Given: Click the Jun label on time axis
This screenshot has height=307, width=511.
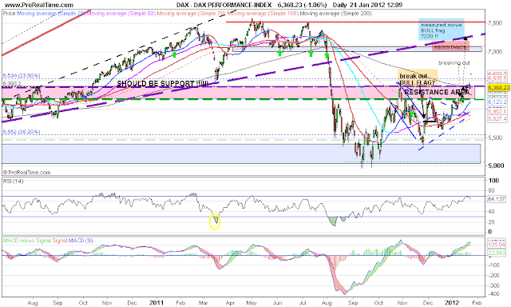Looking at the screenshot, I should click(x=277, y=303).
